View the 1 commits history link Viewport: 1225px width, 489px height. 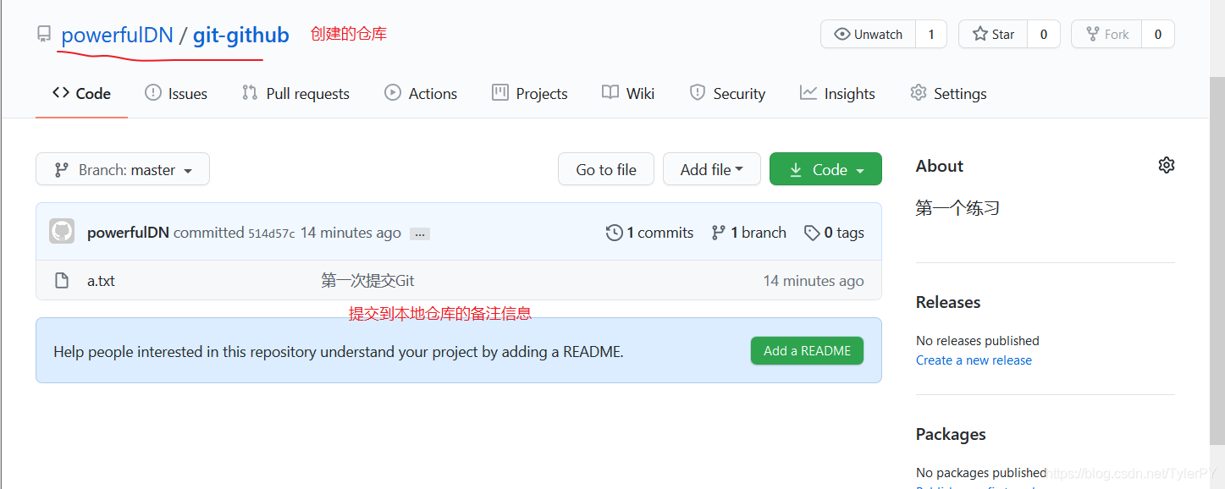click(650, 233)
